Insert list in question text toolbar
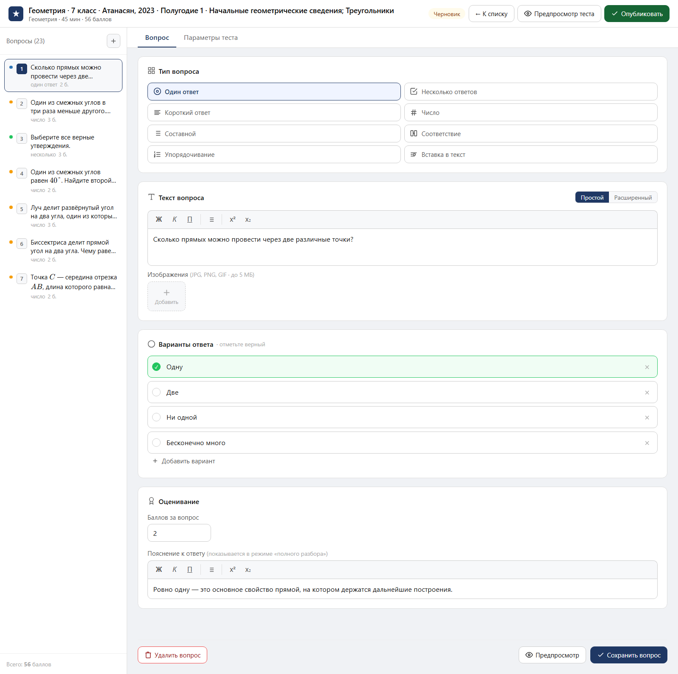 [x=211, y=220]
